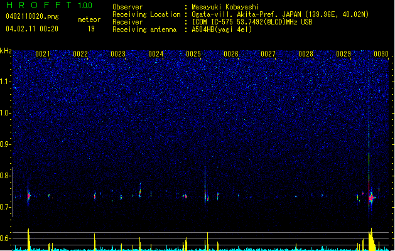Click the Receiving Location label

tap(146, 14)
